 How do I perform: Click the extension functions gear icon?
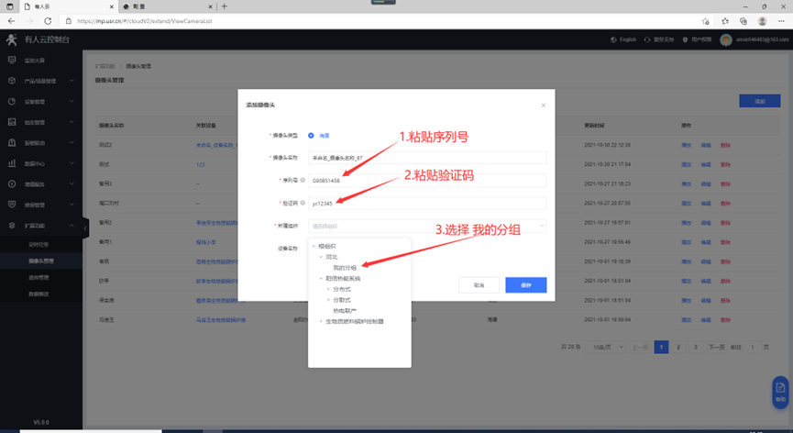pyautogui.click(x=12, y=225)
